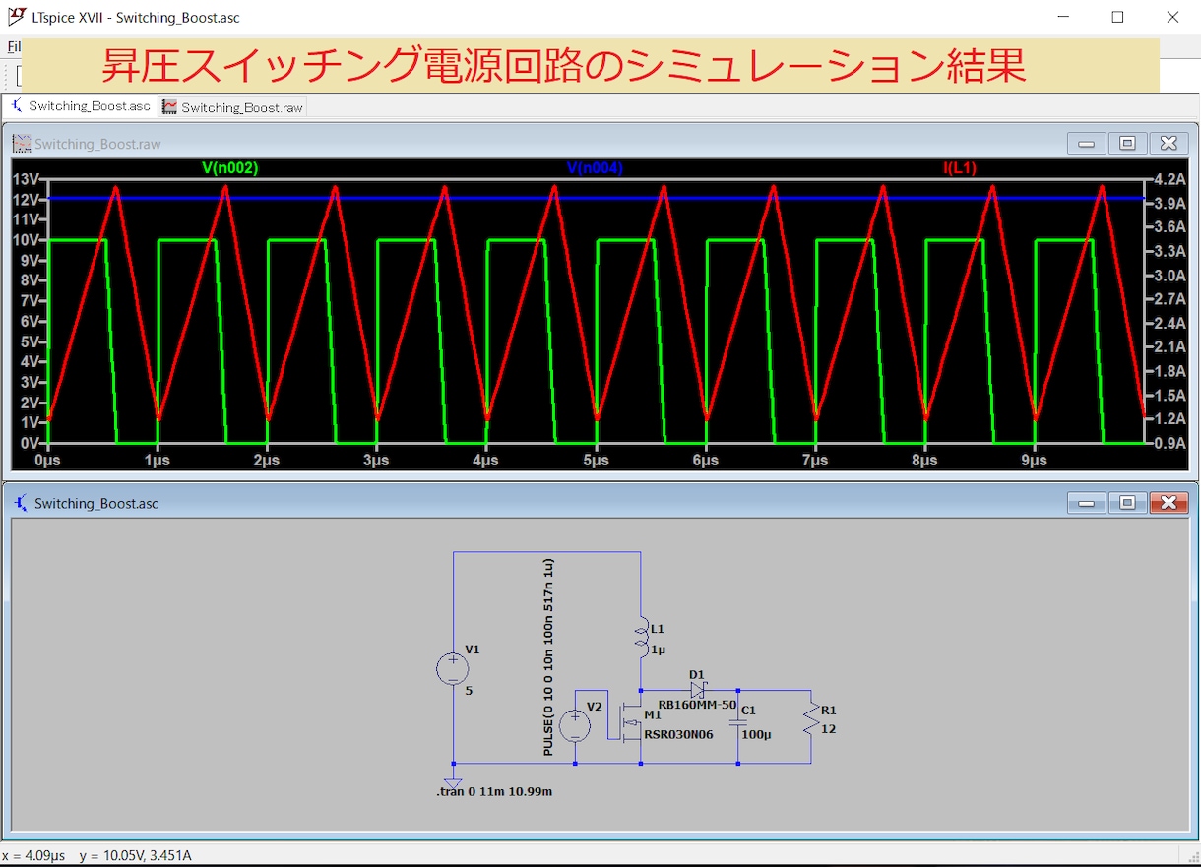The image size is (1201, 867).
Task: Click the C1 capacitor symbol
Action: click(x=738, y=723)
